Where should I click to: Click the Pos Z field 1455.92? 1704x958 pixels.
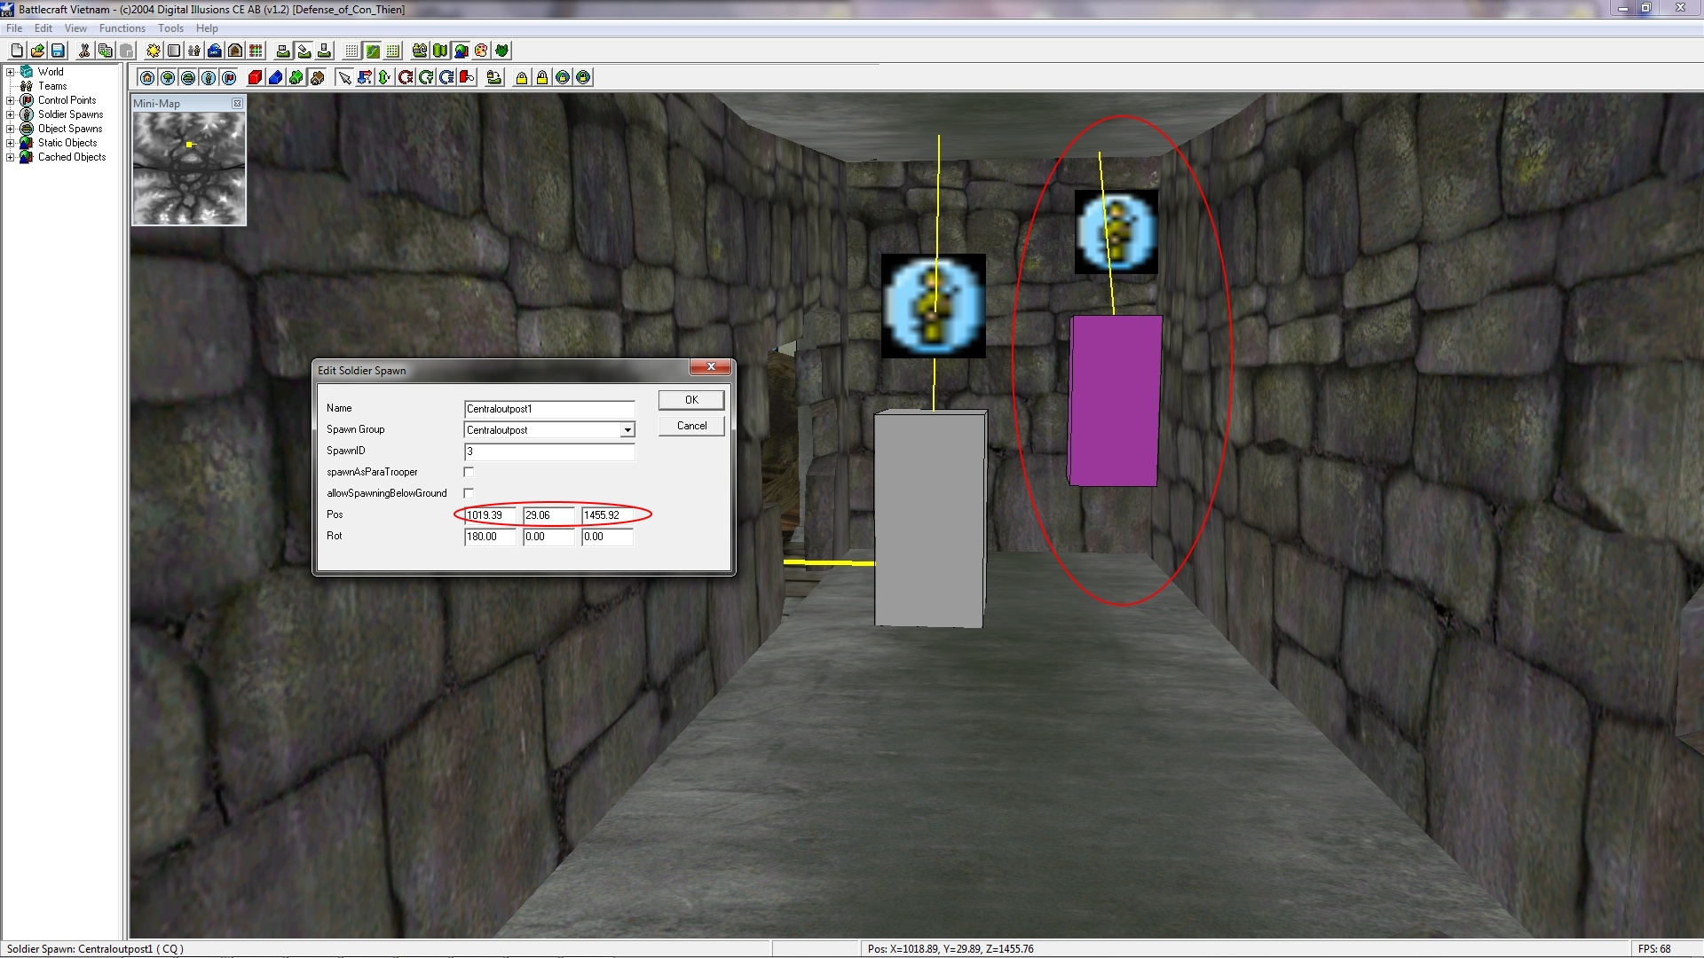607,515
